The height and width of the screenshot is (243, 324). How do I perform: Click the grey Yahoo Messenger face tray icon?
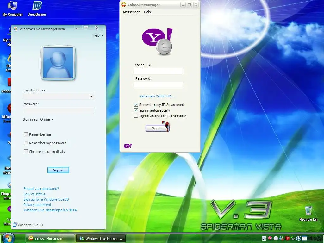(x=276, y=238)
